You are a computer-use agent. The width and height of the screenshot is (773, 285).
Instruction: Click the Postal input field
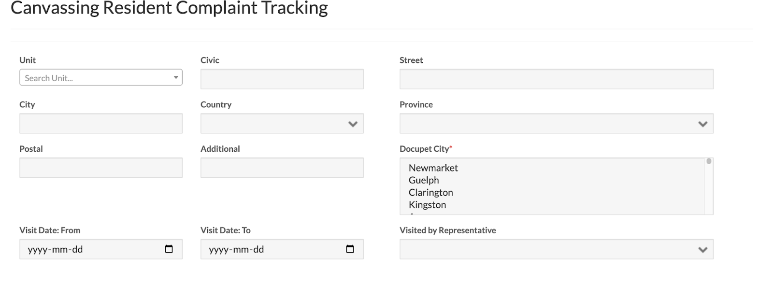[101, 168]
